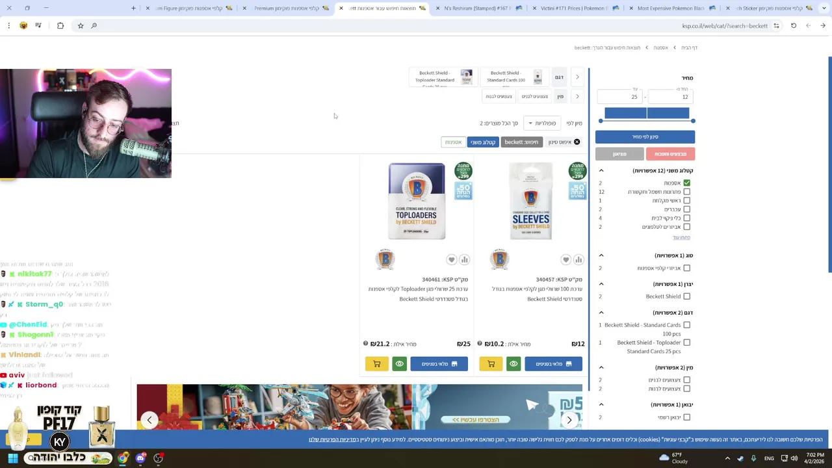The height and width of the screenshot is (468, 832).
Task: Check the כלי ניקוי לבית checkbox
Action: point(686,218)
